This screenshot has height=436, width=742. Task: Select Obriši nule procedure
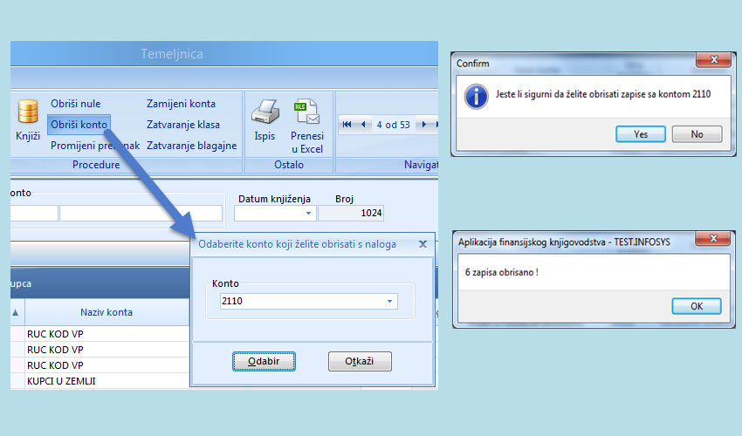tap(75, 104)
